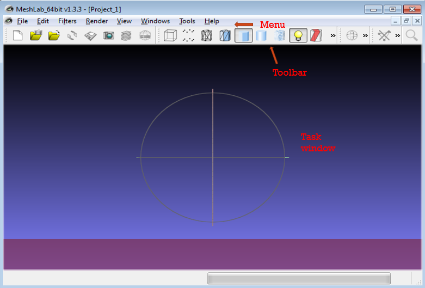Image resolution: width=425 pixels, height=288 pixels.
Task: Select Bounding Box render mode
Action: [x=170, y=36]
